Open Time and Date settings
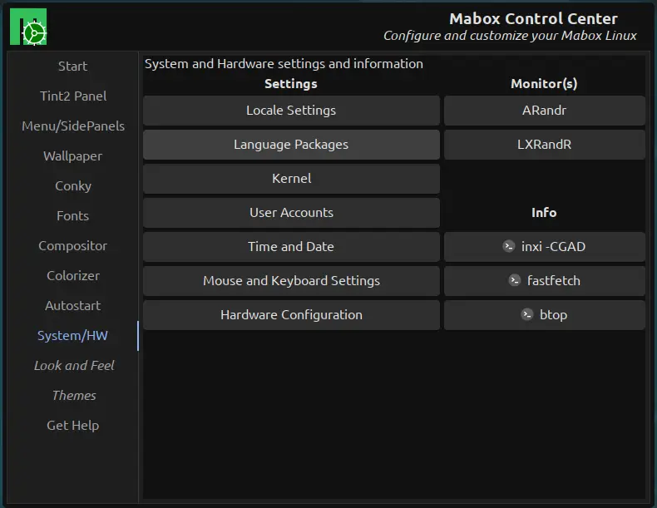 pos(291,247)
